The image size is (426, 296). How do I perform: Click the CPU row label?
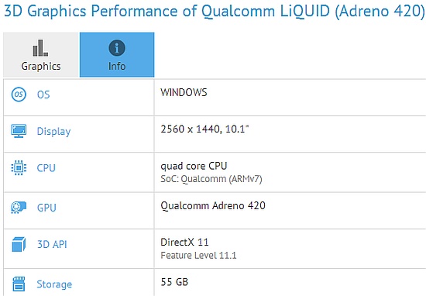(x=46, y=168)
